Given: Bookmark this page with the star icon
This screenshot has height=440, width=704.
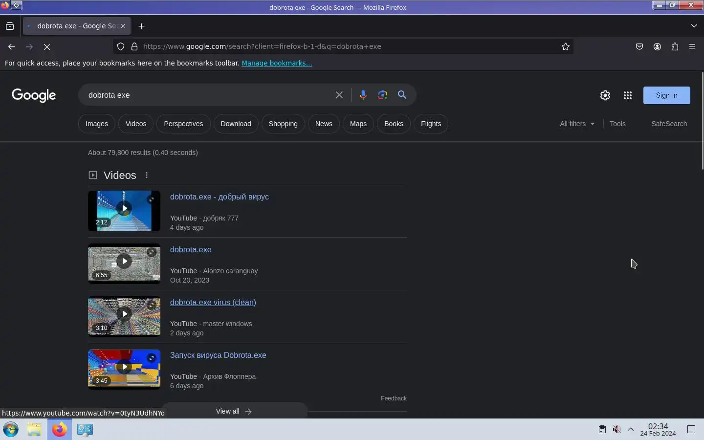Looking at the screenshot, I should 566,46.
